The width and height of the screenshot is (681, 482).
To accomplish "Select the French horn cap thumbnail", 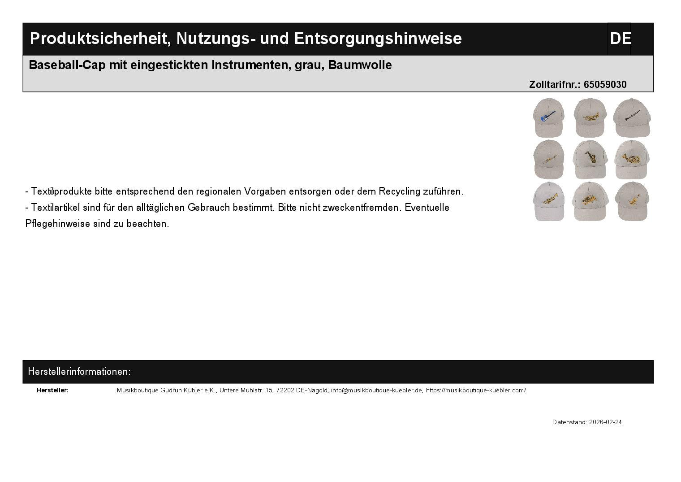I will click(x=632, y=159).
